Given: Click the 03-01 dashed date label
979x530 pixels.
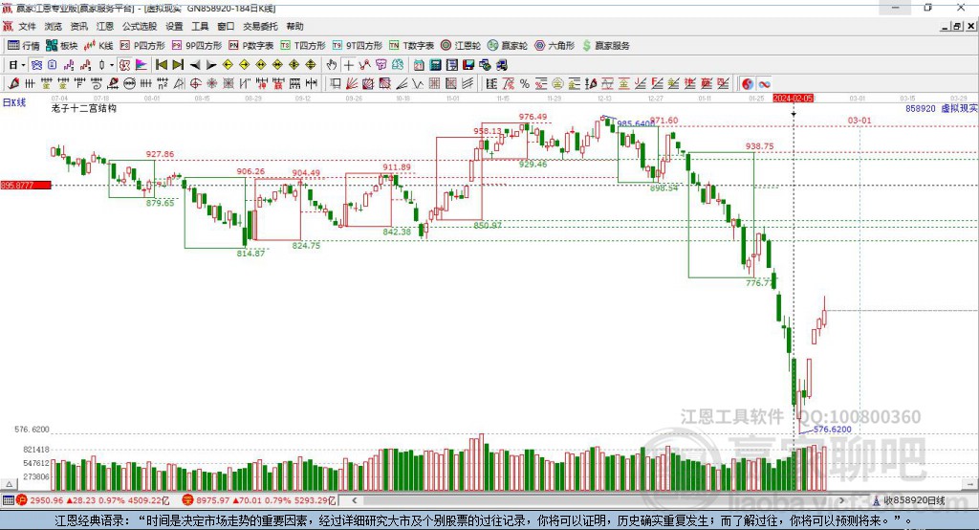Looking at the screenshot, I should coord(859,121).
